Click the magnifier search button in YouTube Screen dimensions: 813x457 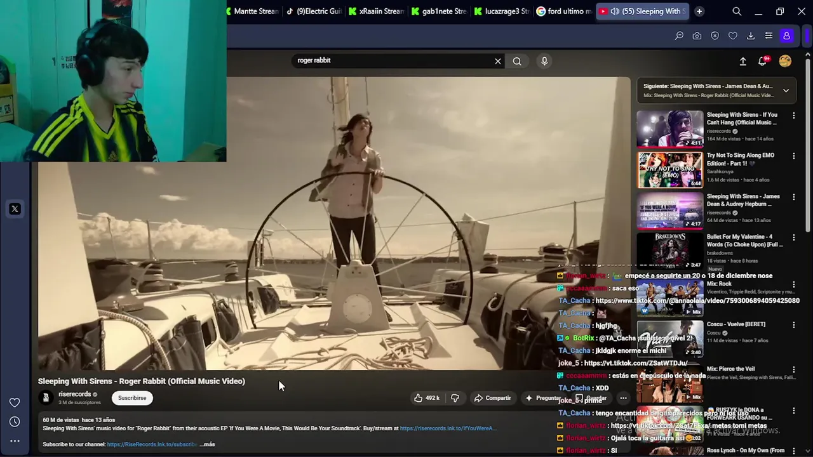517,61
